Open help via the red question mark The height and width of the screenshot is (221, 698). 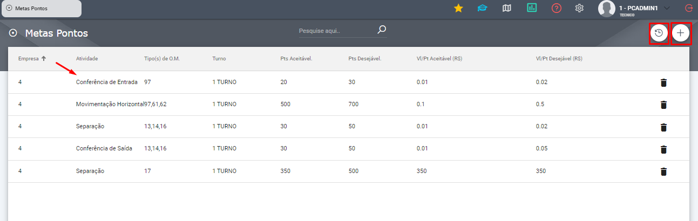557,8
